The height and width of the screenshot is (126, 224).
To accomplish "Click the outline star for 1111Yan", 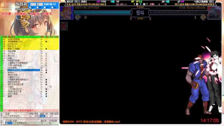I will [x=46, y=53].
